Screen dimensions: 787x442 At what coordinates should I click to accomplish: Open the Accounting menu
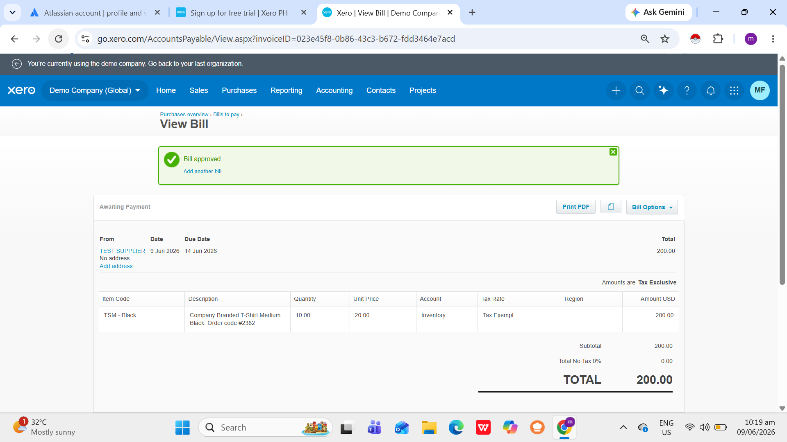[334, 90]
